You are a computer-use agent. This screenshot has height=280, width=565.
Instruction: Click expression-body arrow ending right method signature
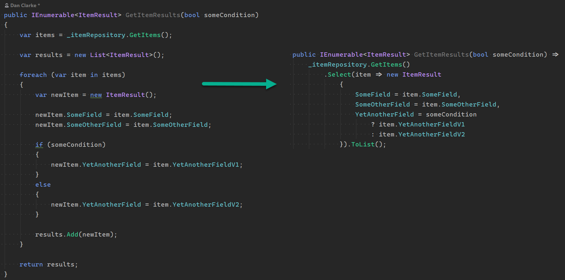click(x=555, y=55)
